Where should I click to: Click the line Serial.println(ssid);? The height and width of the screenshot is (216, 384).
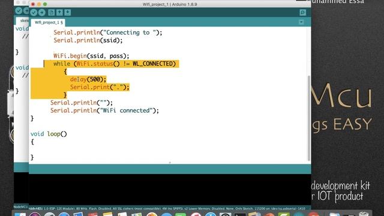click(x=88, y=40)
